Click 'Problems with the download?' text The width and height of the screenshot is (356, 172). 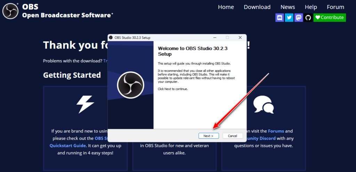click(73, 61)
